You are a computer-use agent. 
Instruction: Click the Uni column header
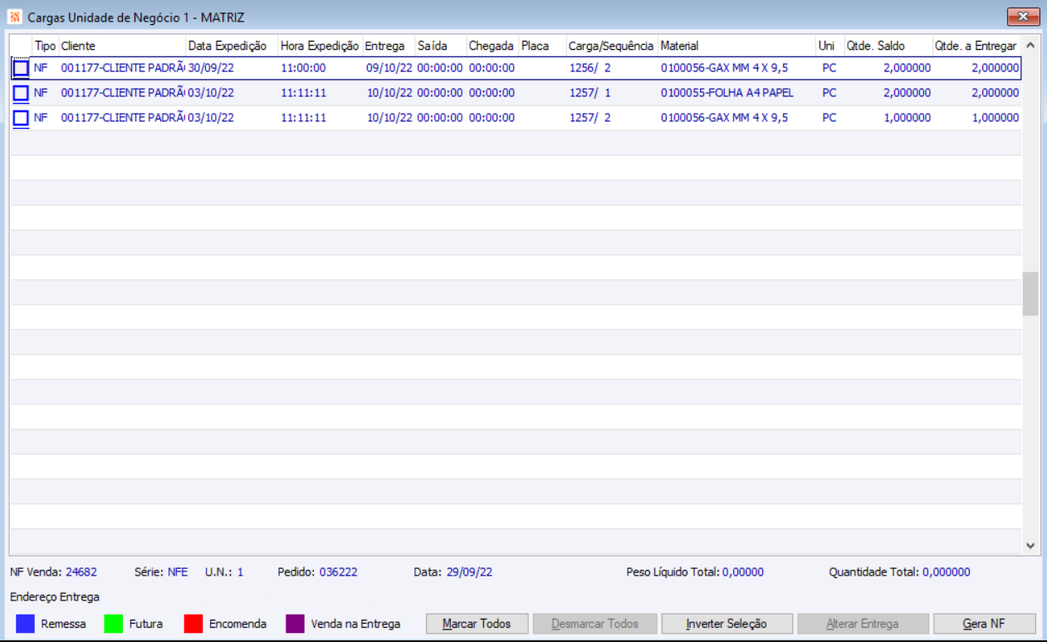tap(829, 46)
